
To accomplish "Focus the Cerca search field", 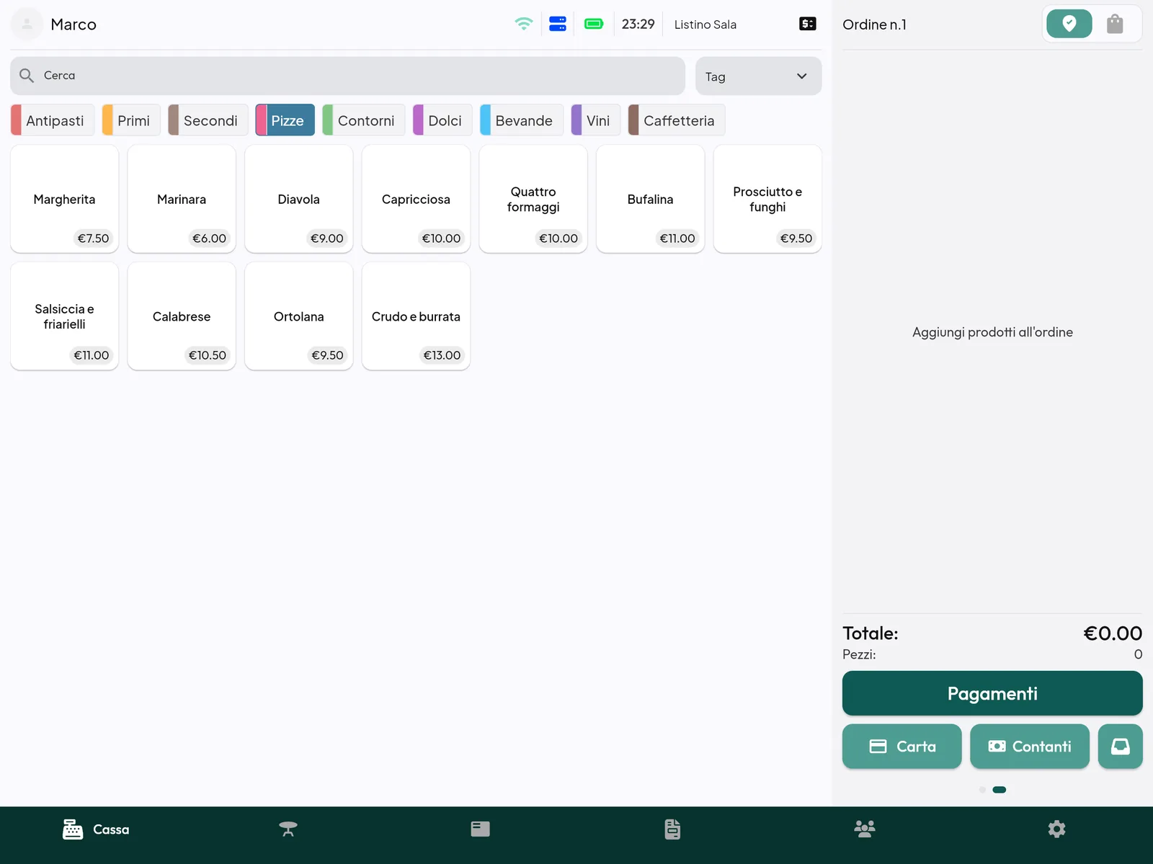I will (x=347, y=76).
